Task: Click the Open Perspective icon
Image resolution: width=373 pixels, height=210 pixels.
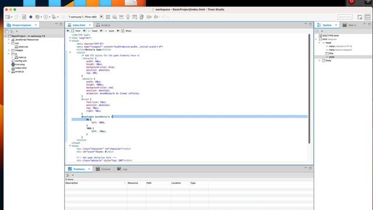Action: pyautogui.click(x=360, y=17)
